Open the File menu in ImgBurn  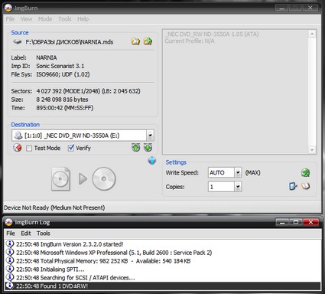[x=10, y=19]
